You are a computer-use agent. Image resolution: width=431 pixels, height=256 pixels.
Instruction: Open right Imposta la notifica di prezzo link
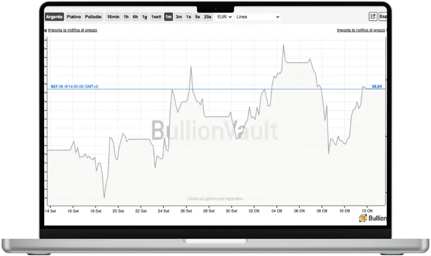361,30
